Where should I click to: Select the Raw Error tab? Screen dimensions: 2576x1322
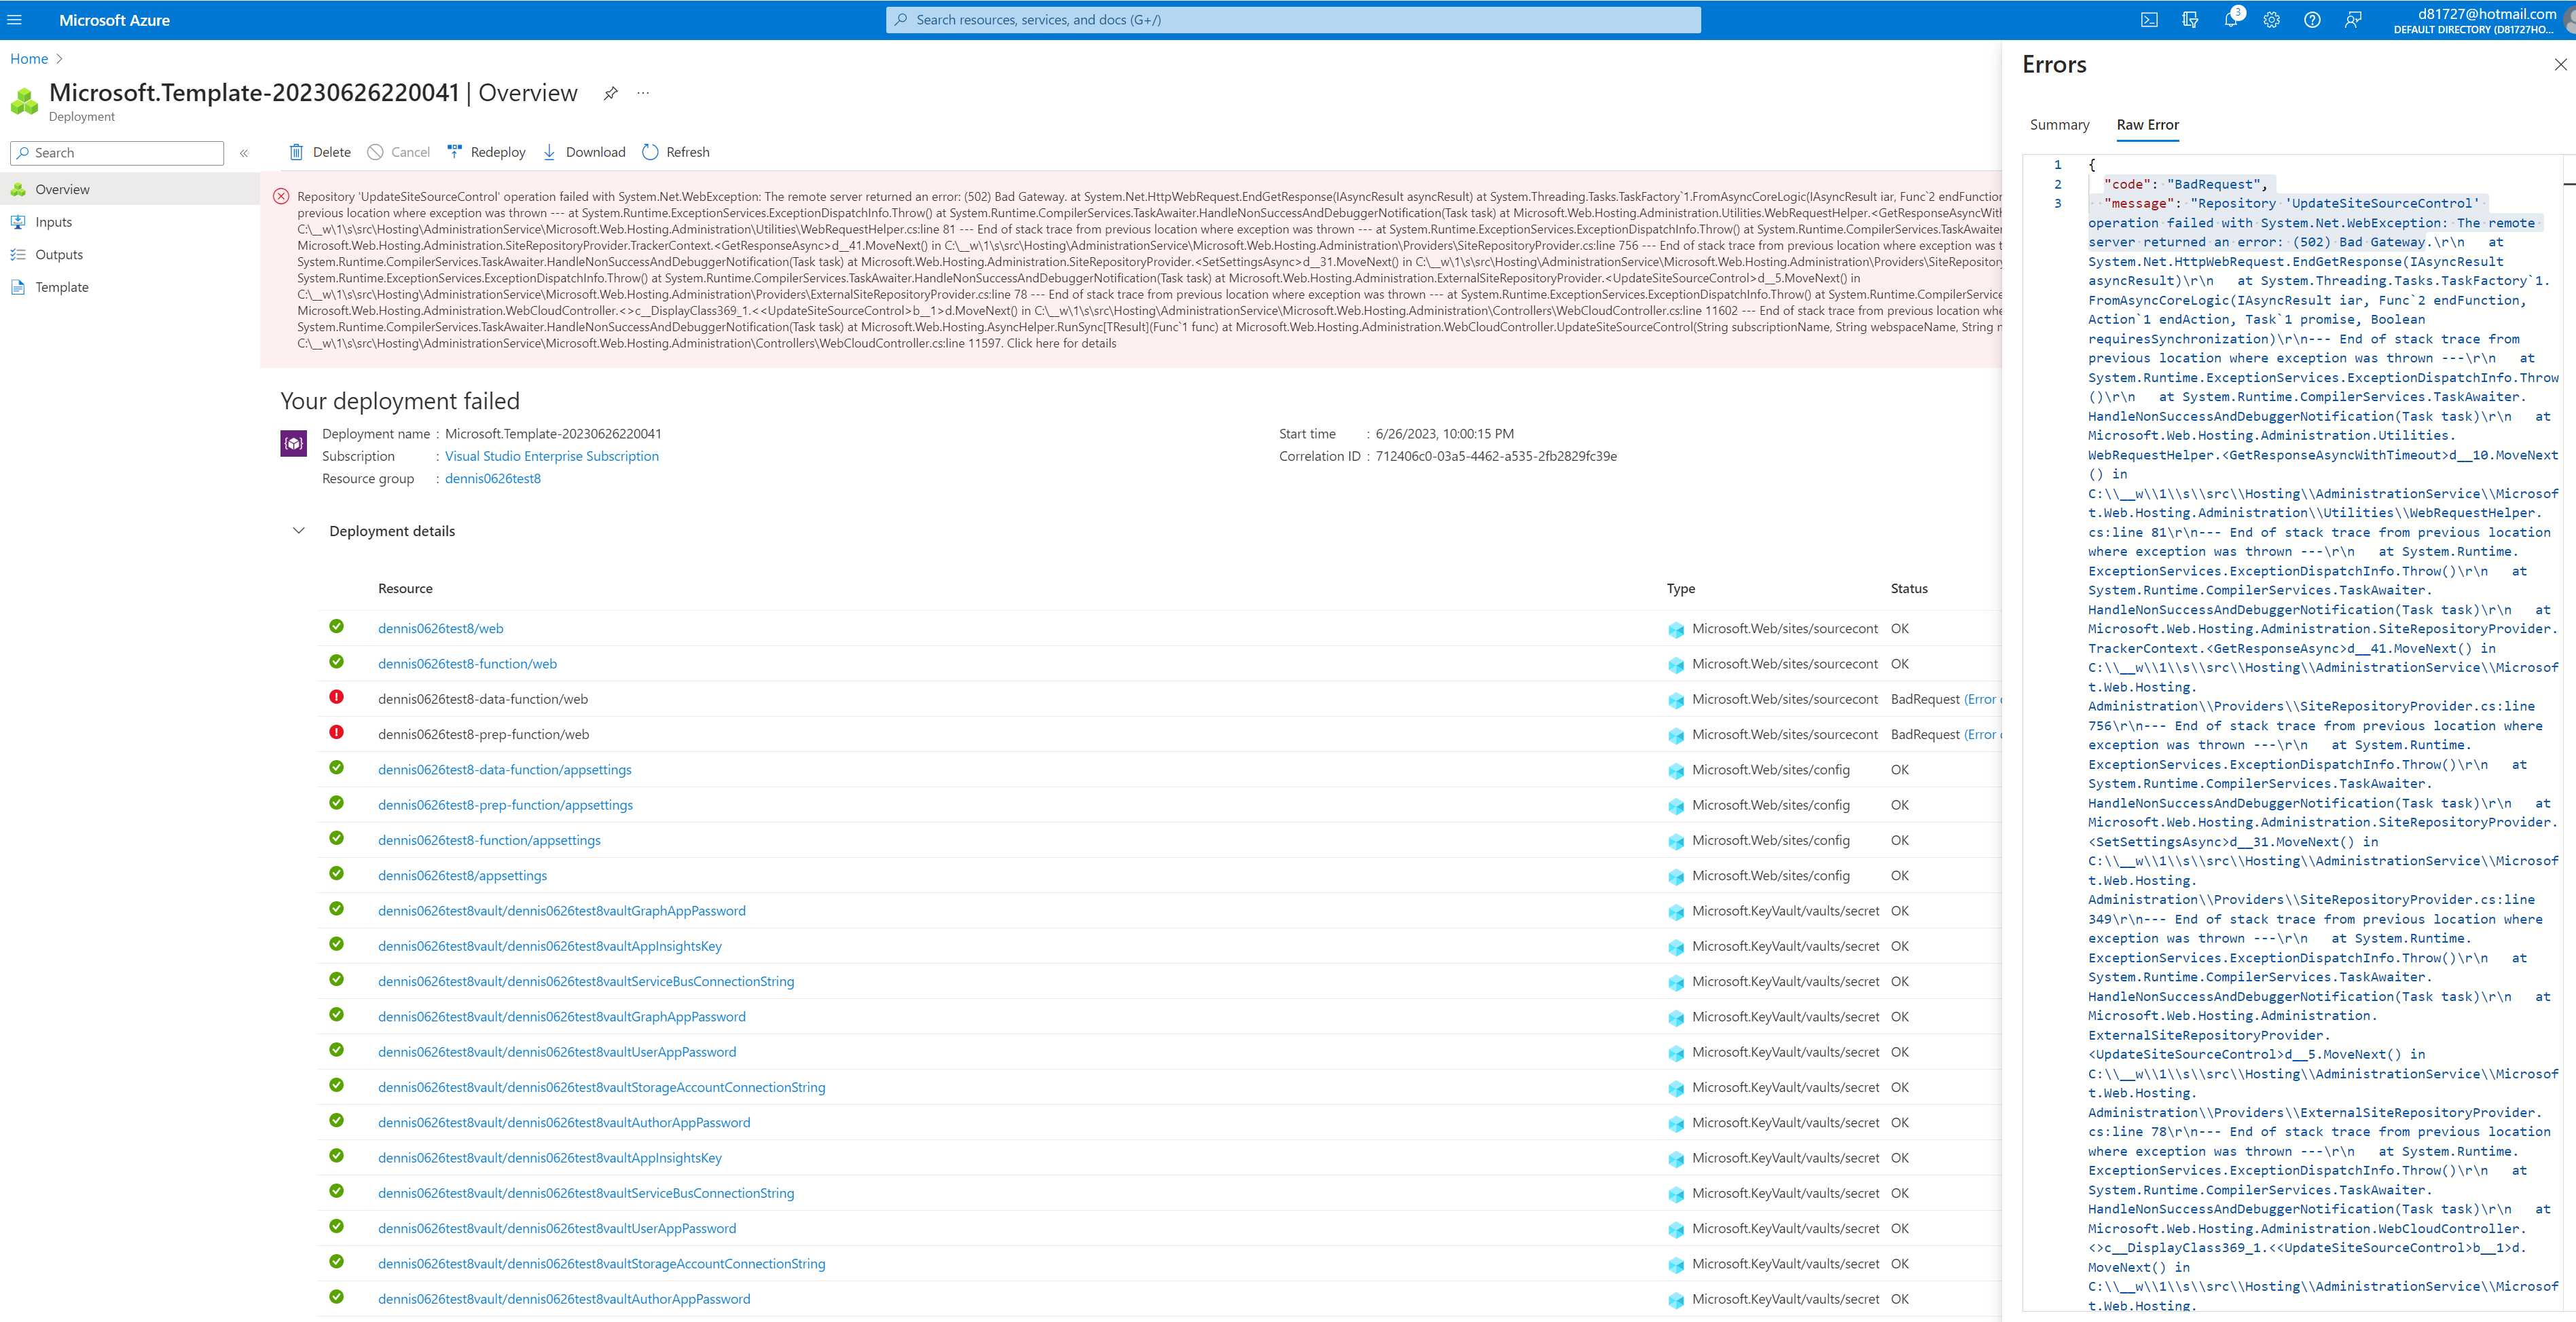point(2147,125)
